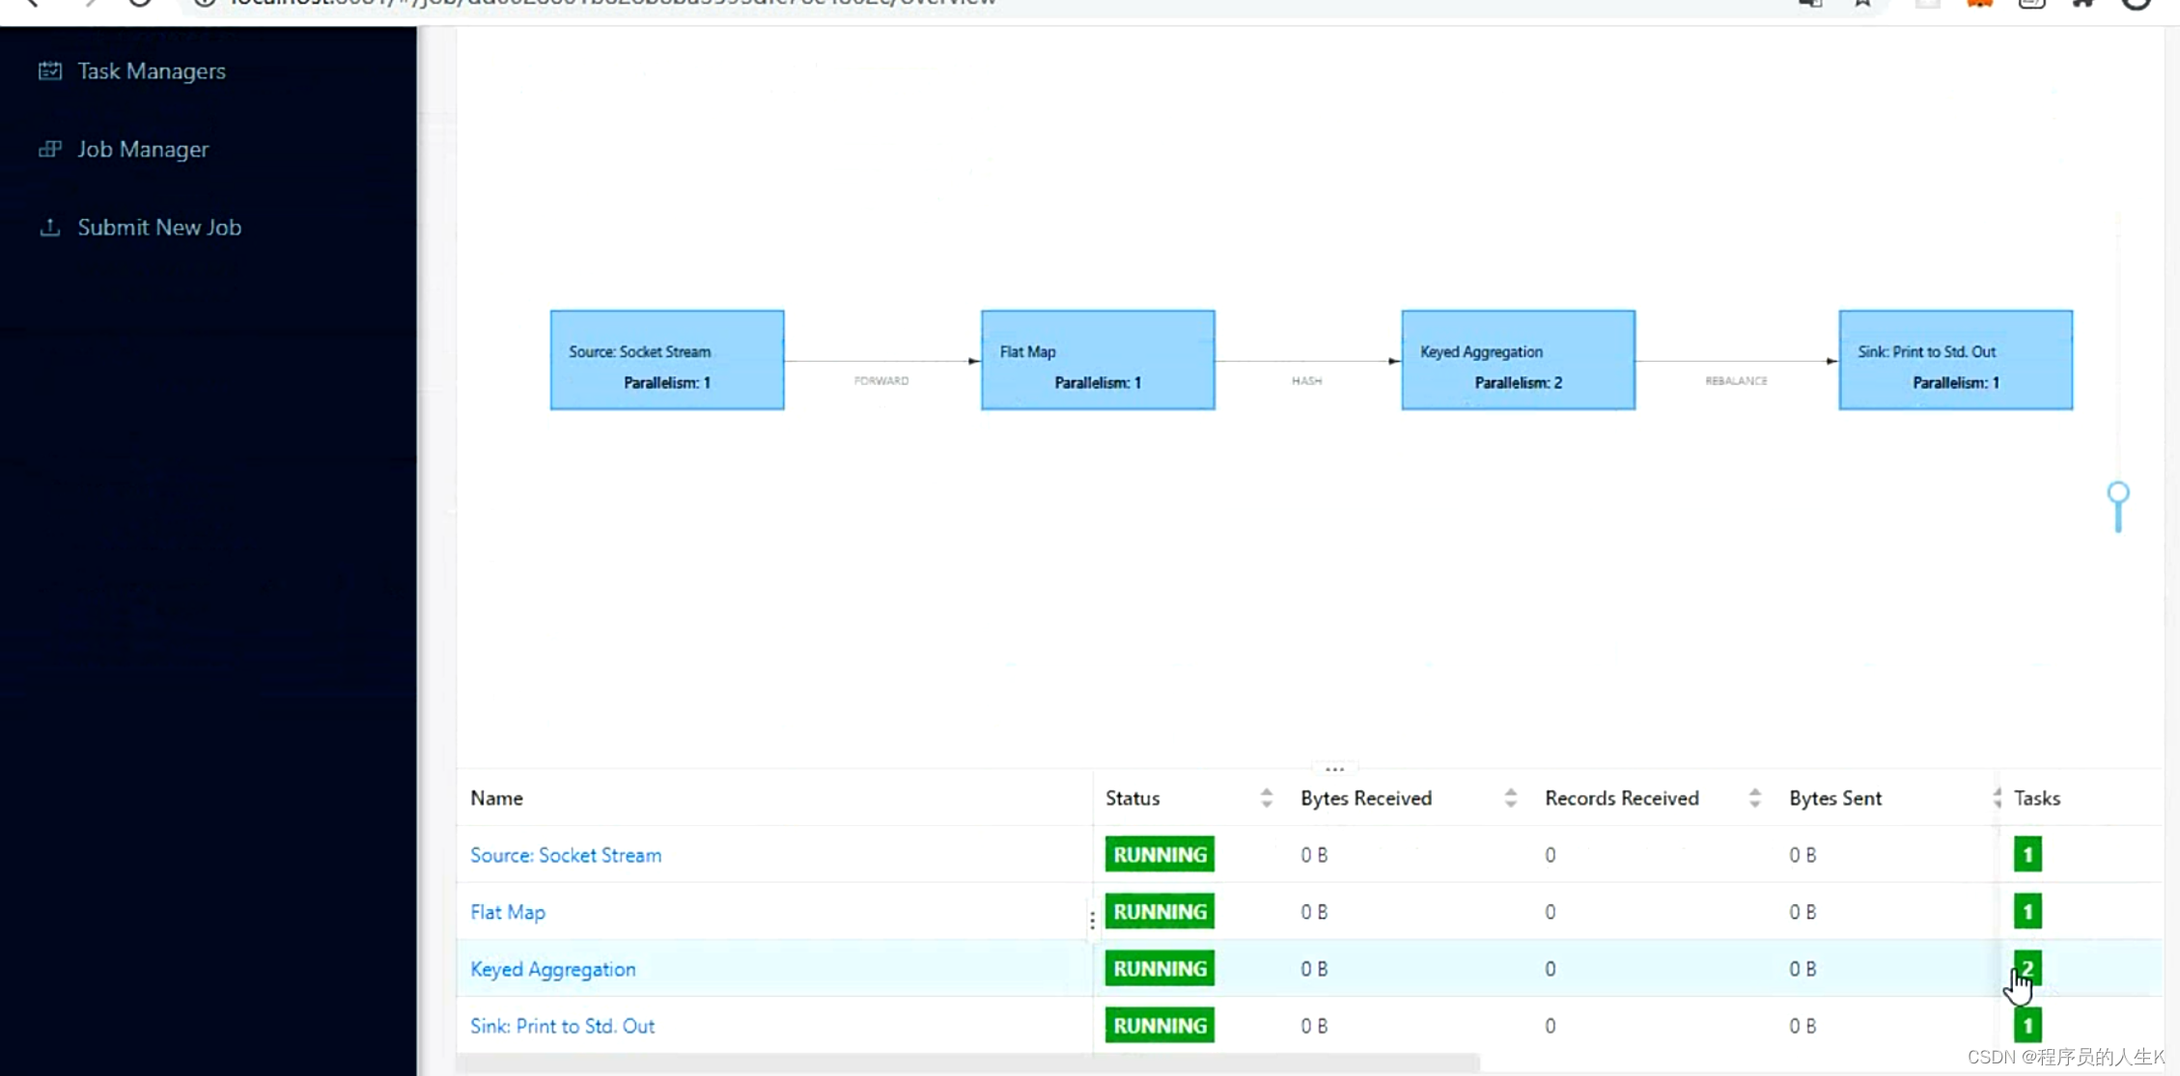Click the green tasks badge for Sink: Print to Std. Out
Viewport: 2180px width, 1076px height.
coord(2026,1025)
